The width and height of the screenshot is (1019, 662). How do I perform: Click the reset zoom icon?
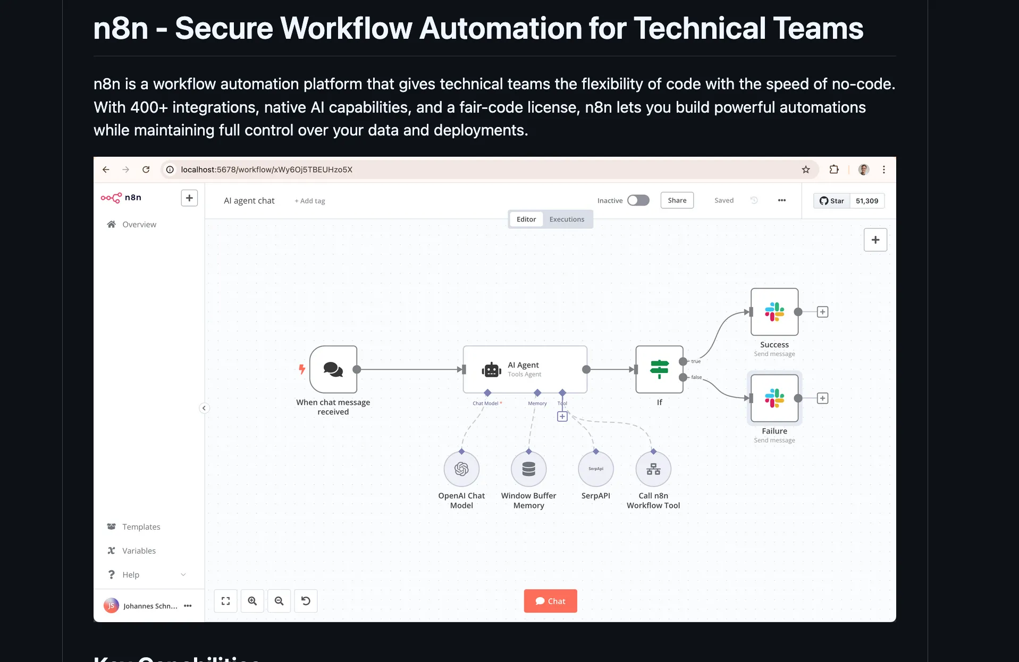pyautogui.click(x=306, y=601)
